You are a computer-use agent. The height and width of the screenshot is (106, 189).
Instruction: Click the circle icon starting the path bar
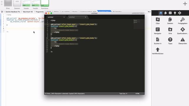click(x=2, y=12)
